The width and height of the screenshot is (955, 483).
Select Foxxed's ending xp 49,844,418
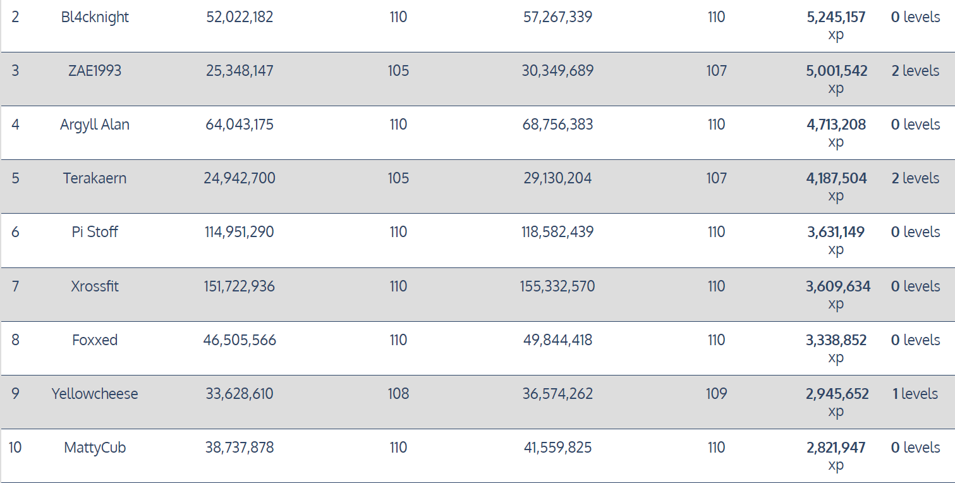557,340
